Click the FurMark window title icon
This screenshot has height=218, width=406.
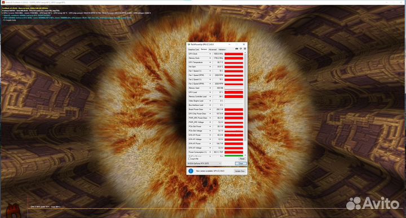(3, 2)
